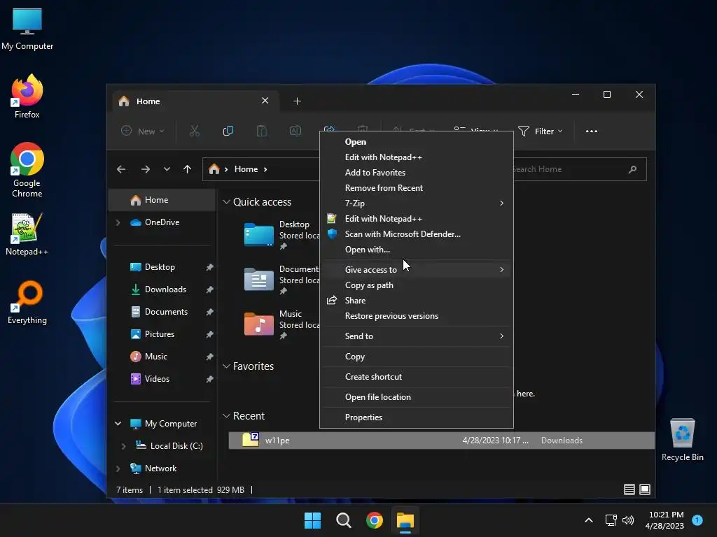
Task: Add a new Explorer tab
Action: click(x=297, y=101)
